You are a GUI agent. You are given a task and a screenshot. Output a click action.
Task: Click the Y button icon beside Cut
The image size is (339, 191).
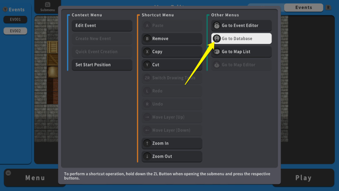(147, 65)
